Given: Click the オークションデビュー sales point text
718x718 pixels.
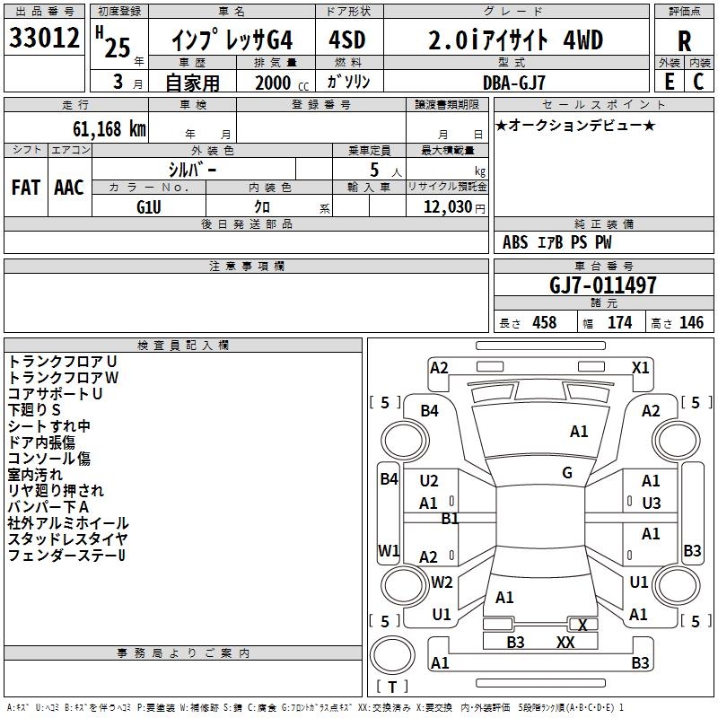Looking at the screenshot, I should (x=574, y=125).
